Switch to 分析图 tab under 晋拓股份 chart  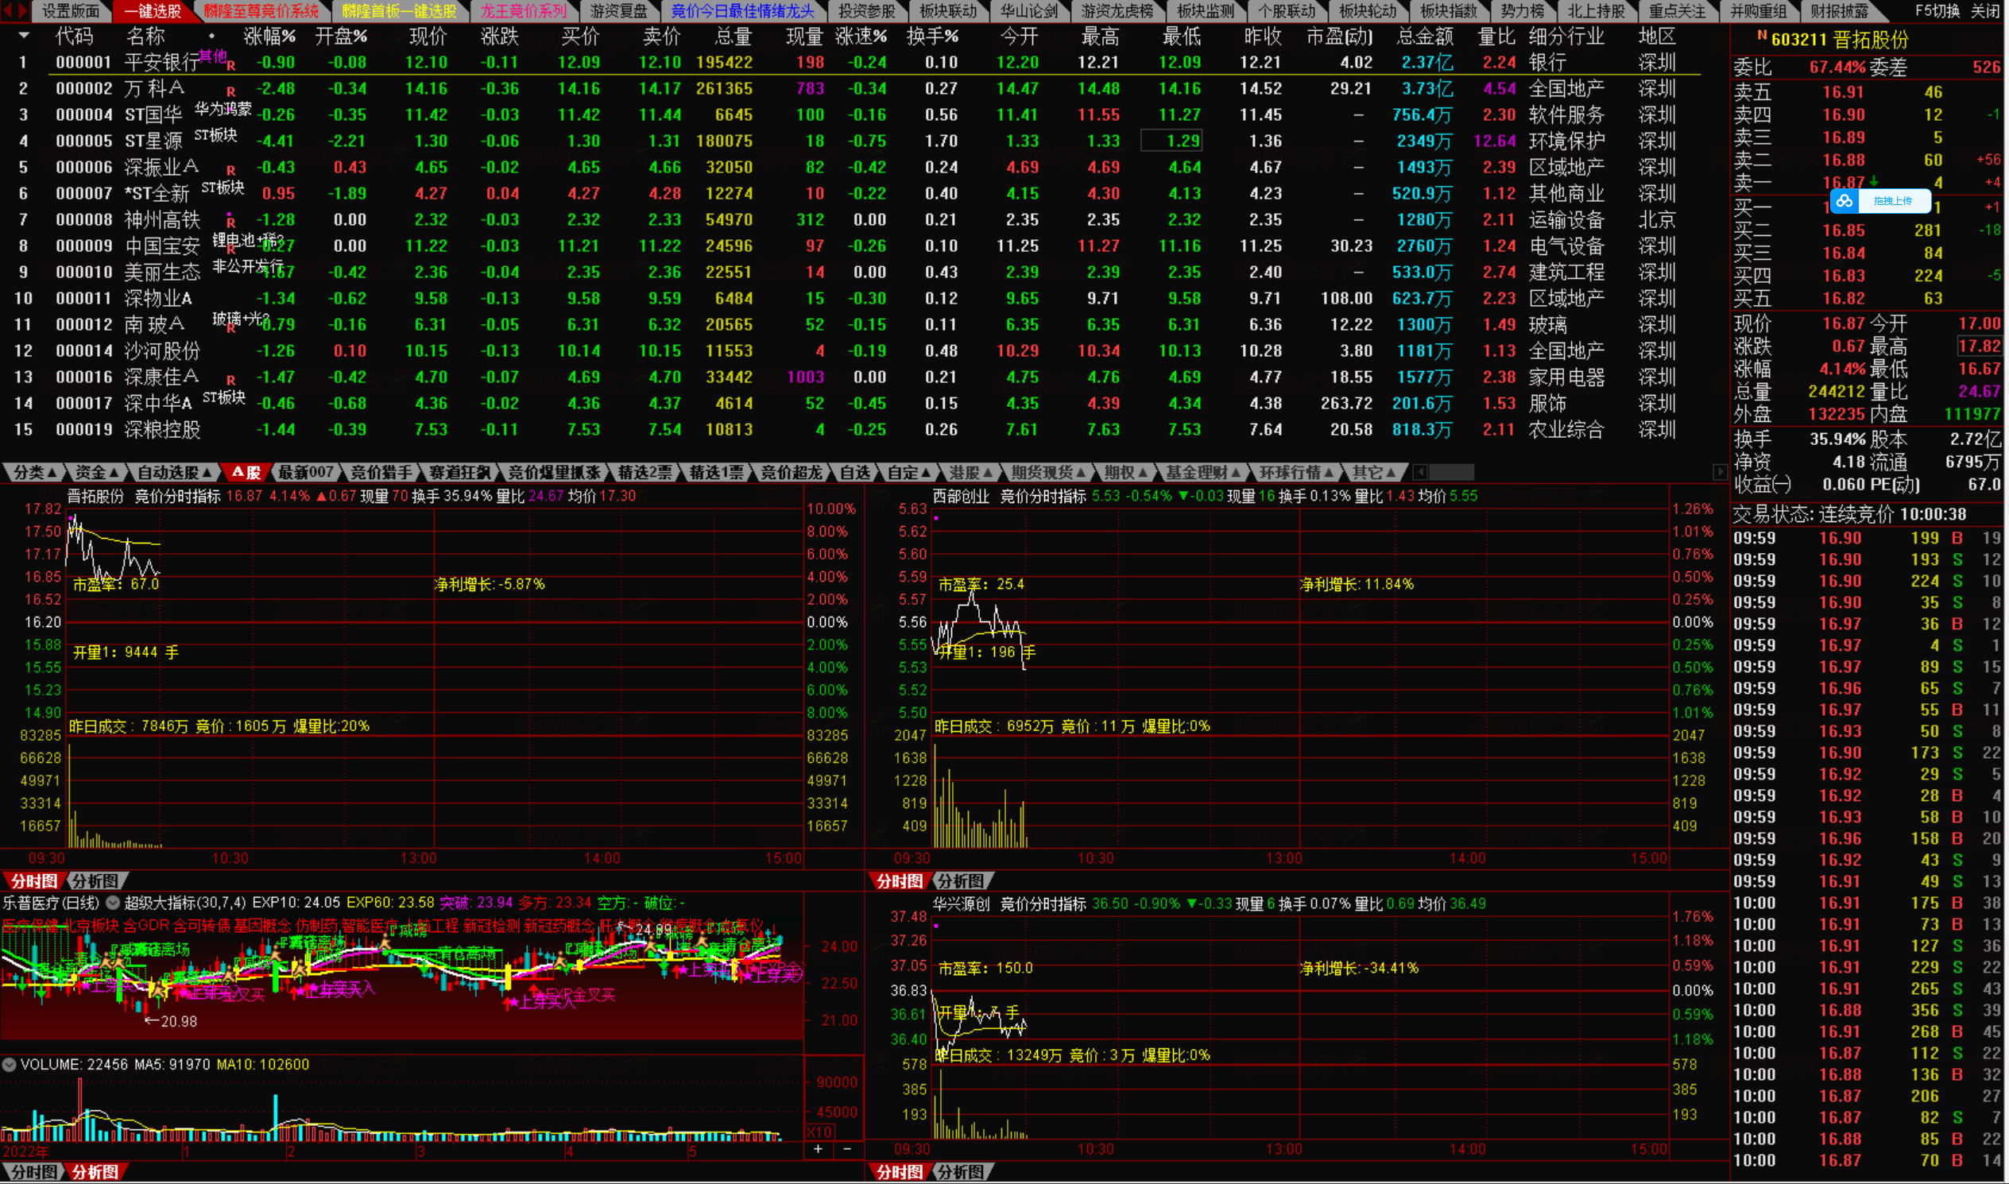[94, 880]
